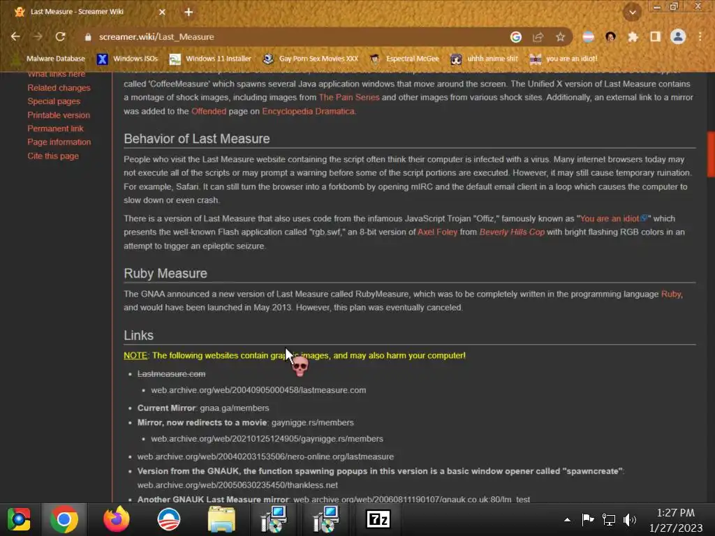
Task: Open the blue-red circle taskbar app
Action: [x=169, y=519]
